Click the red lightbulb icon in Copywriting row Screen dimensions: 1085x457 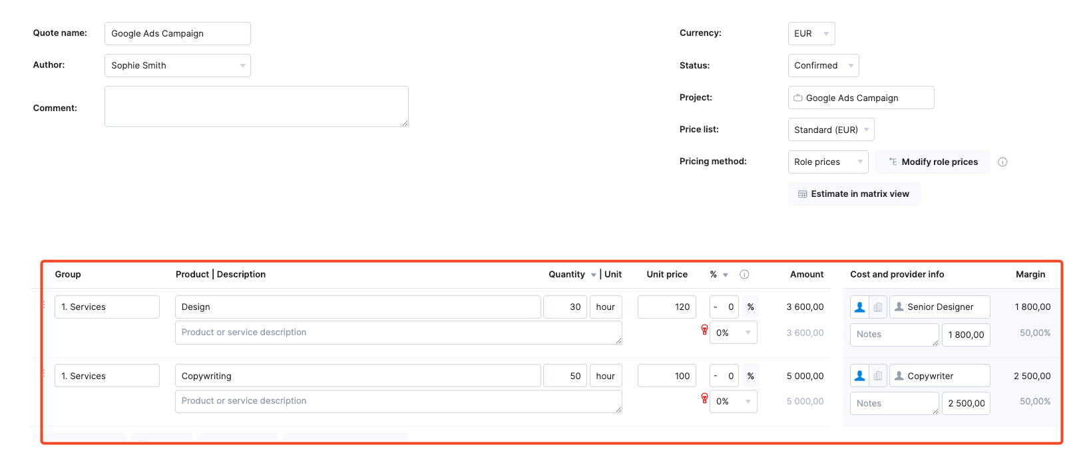[704, 398]
